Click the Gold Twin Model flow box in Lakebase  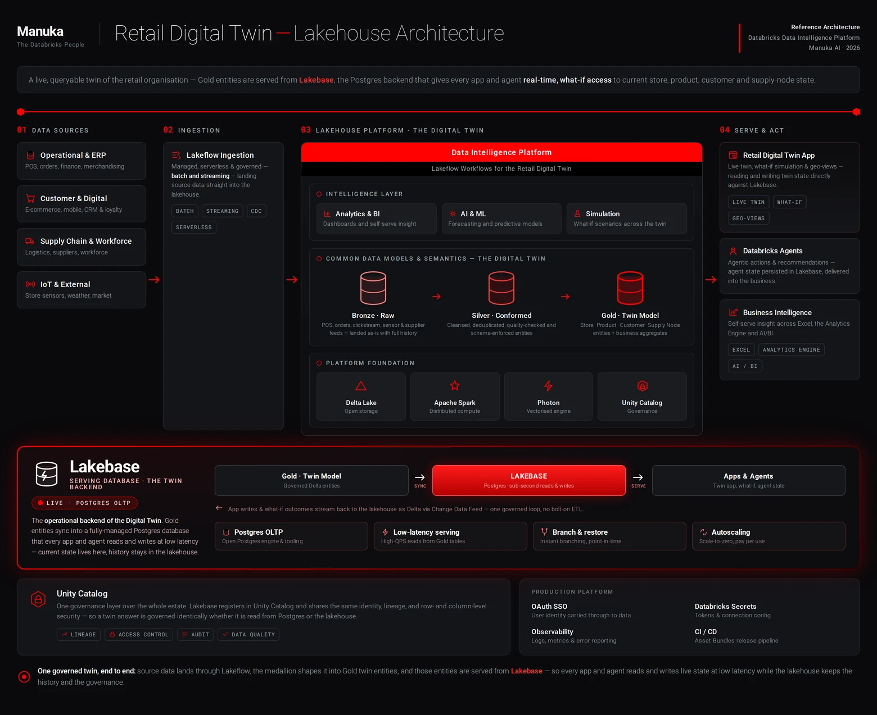[311, 481]
